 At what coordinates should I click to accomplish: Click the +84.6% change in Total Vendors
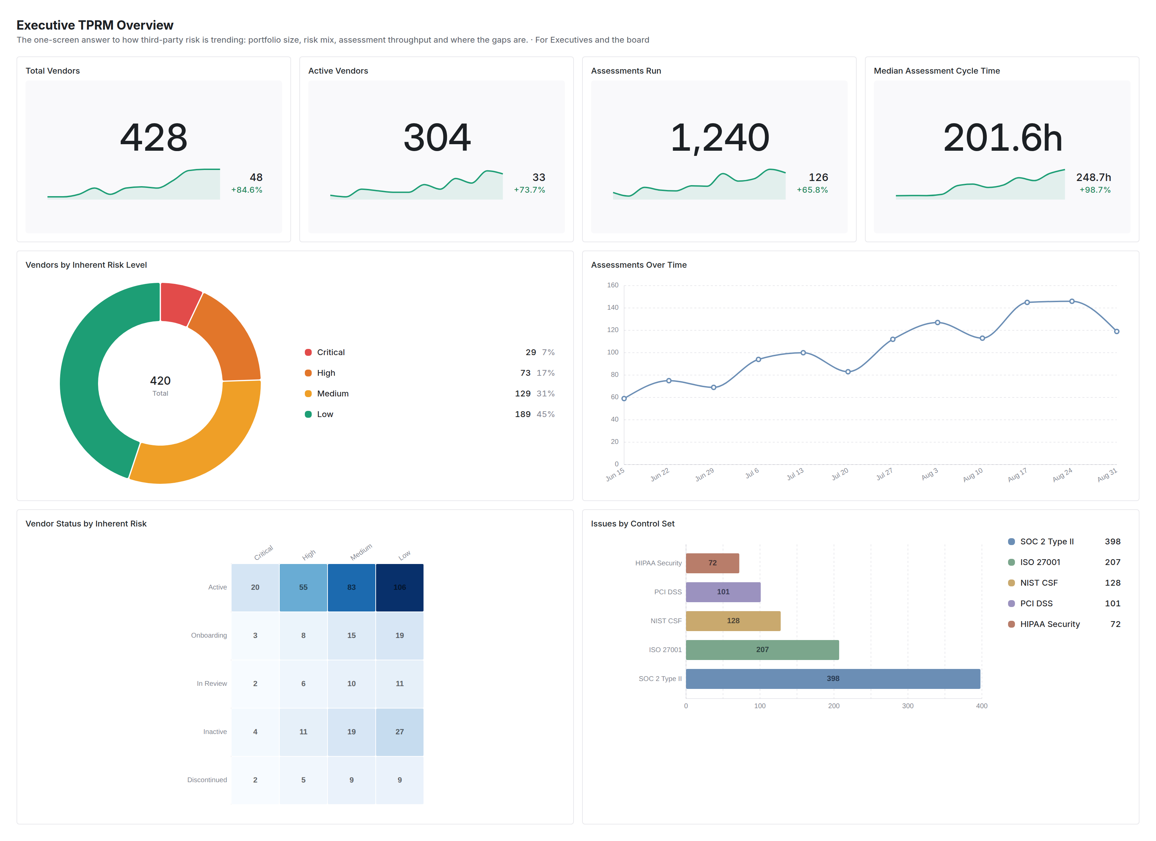(247, 190)
